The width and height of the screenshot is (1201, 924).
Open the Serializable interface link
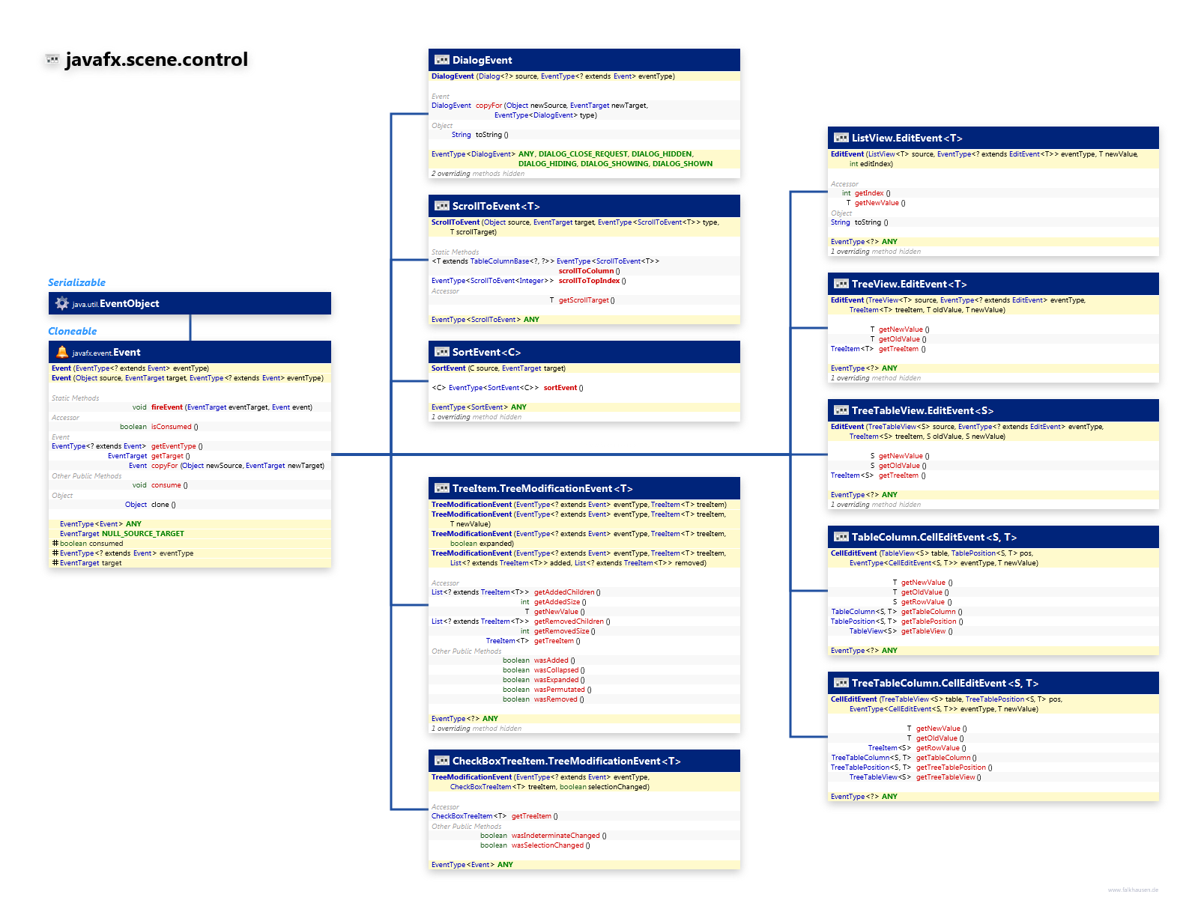pos(76,282)
